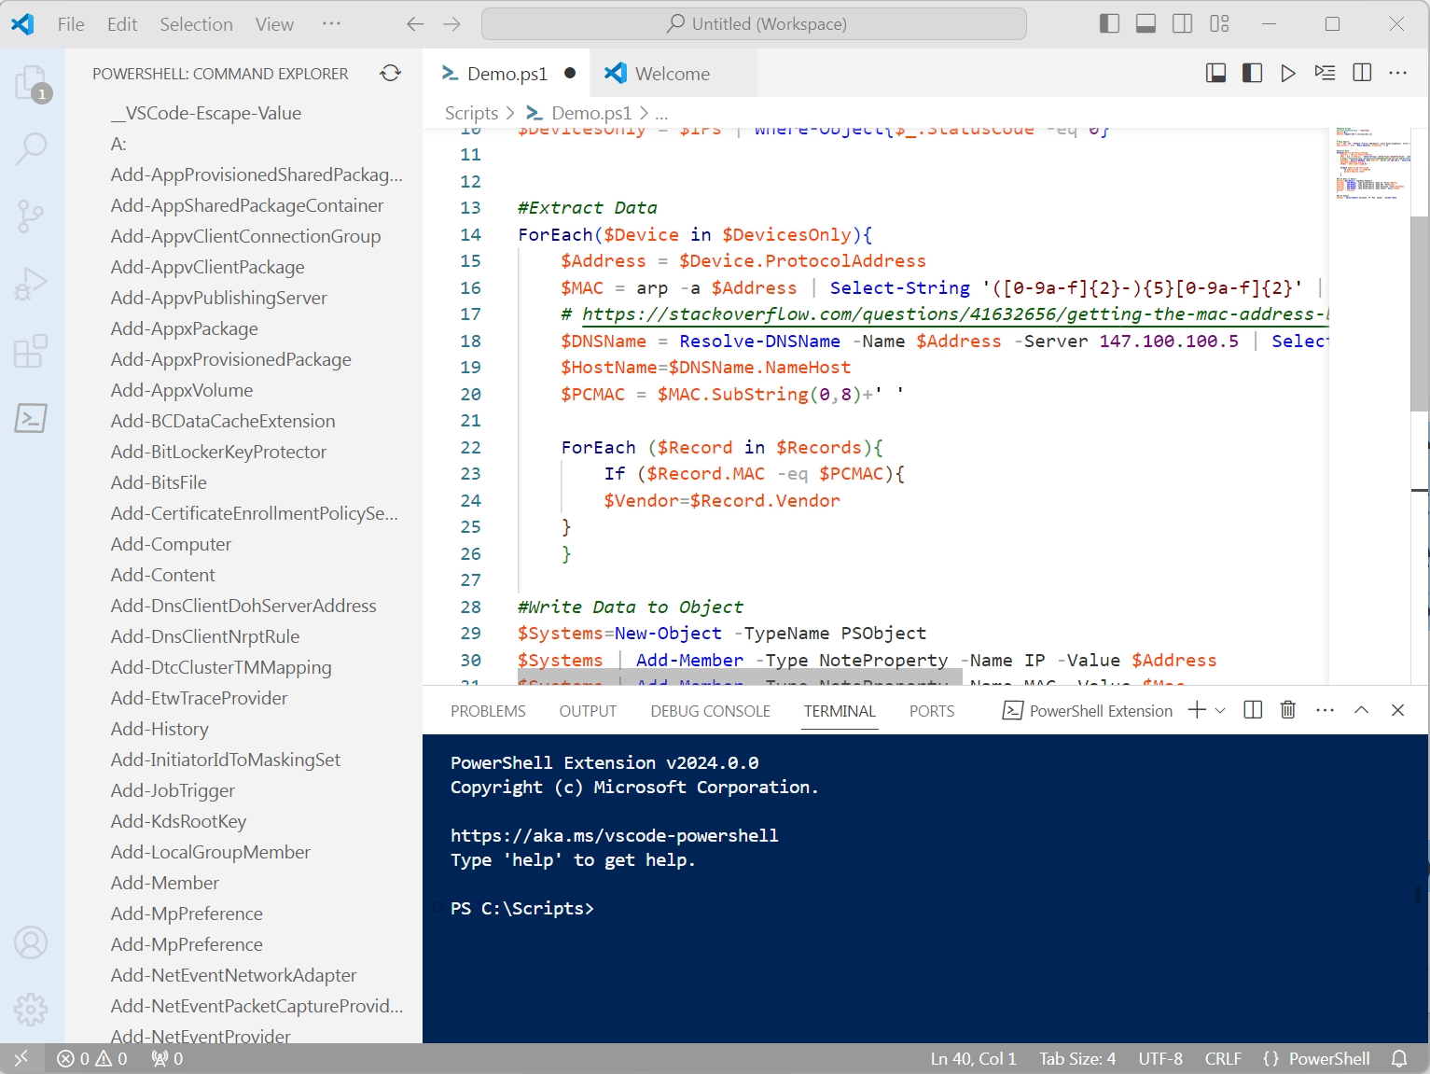This screenshot has width=1430, height=1074.
Task: Select the Run and Debug icon in activity bar
Action: [x=32, y=284]
